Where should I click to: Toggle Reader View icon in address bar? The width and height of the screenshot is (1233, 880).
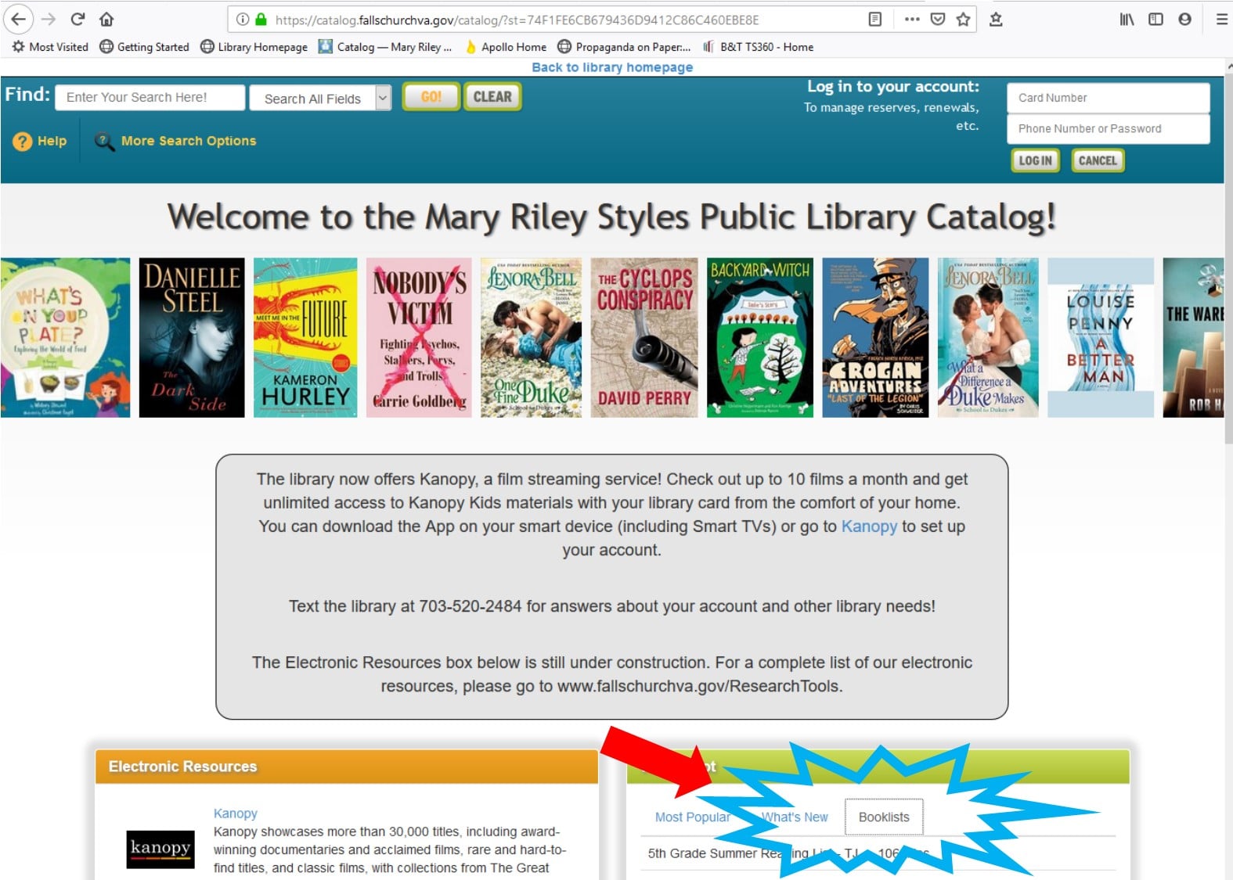875,20
